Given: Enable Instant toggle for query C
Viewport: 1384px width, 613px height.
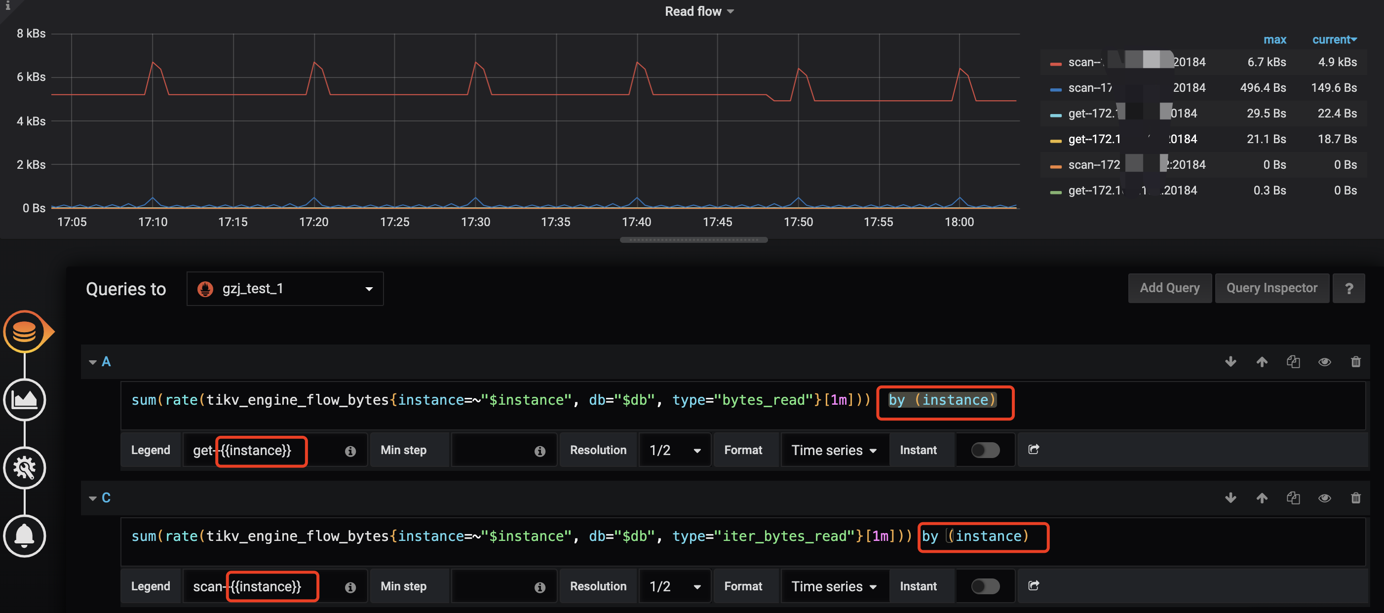Looking at the screenshot, I should coord(985,585).
